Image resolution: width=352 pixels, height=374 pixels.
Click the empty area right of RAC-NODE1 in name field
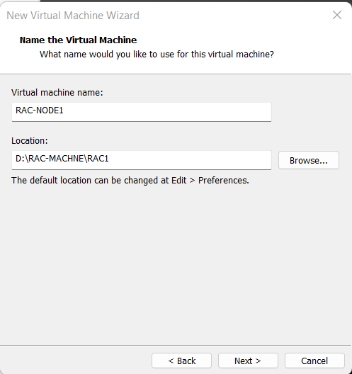(x=167, y=112)
